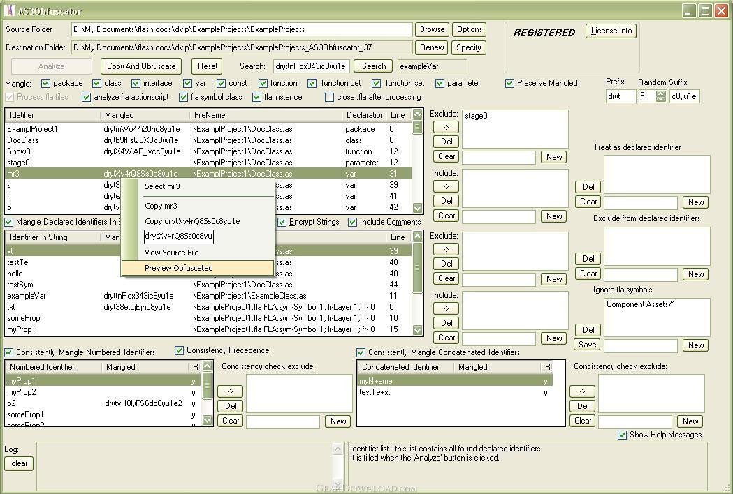Select the myN+ame concatenated identifier
This screenshot has height=494, width=733.
(x=455, y=381)
